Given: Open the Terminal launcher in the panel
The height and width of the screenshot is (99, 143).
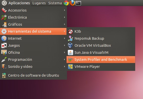Looking at the screenshot, I should point(78,3).
